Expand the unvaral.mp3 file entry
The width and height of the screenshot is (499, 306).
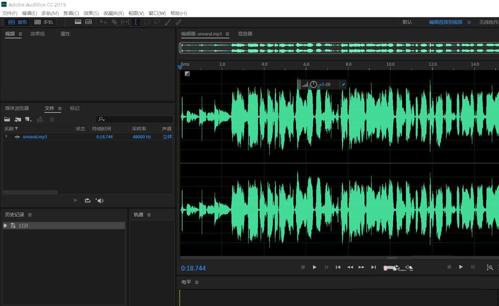click(x=6, y=137)
